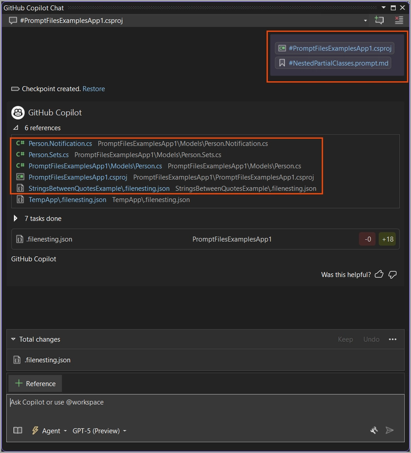Screen dimensions: 411x453
Task: Click the Was this helpful? text
Action: pyautogui.click(x=346, y=275)
